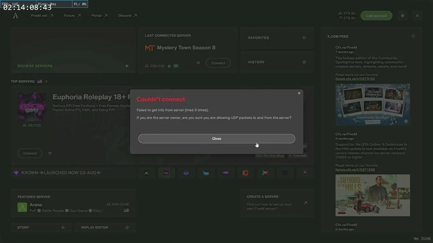Viewport: 433px width, 243px height.
Task: Connect to Mystery Town Season 8
Action: tap(218, 63)
